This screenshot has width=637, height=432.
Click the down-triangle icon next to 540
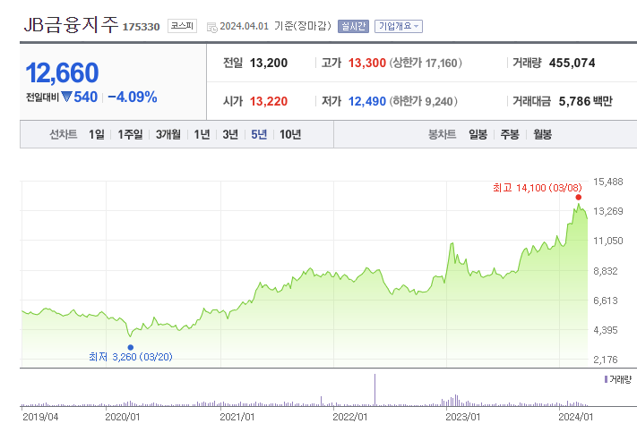66,97
